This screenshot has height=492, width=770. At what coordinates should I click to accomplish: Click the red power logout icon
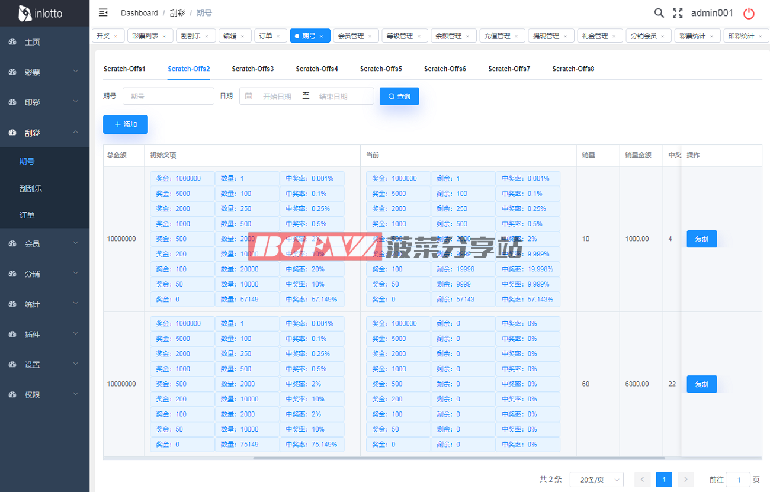[749, 14]
